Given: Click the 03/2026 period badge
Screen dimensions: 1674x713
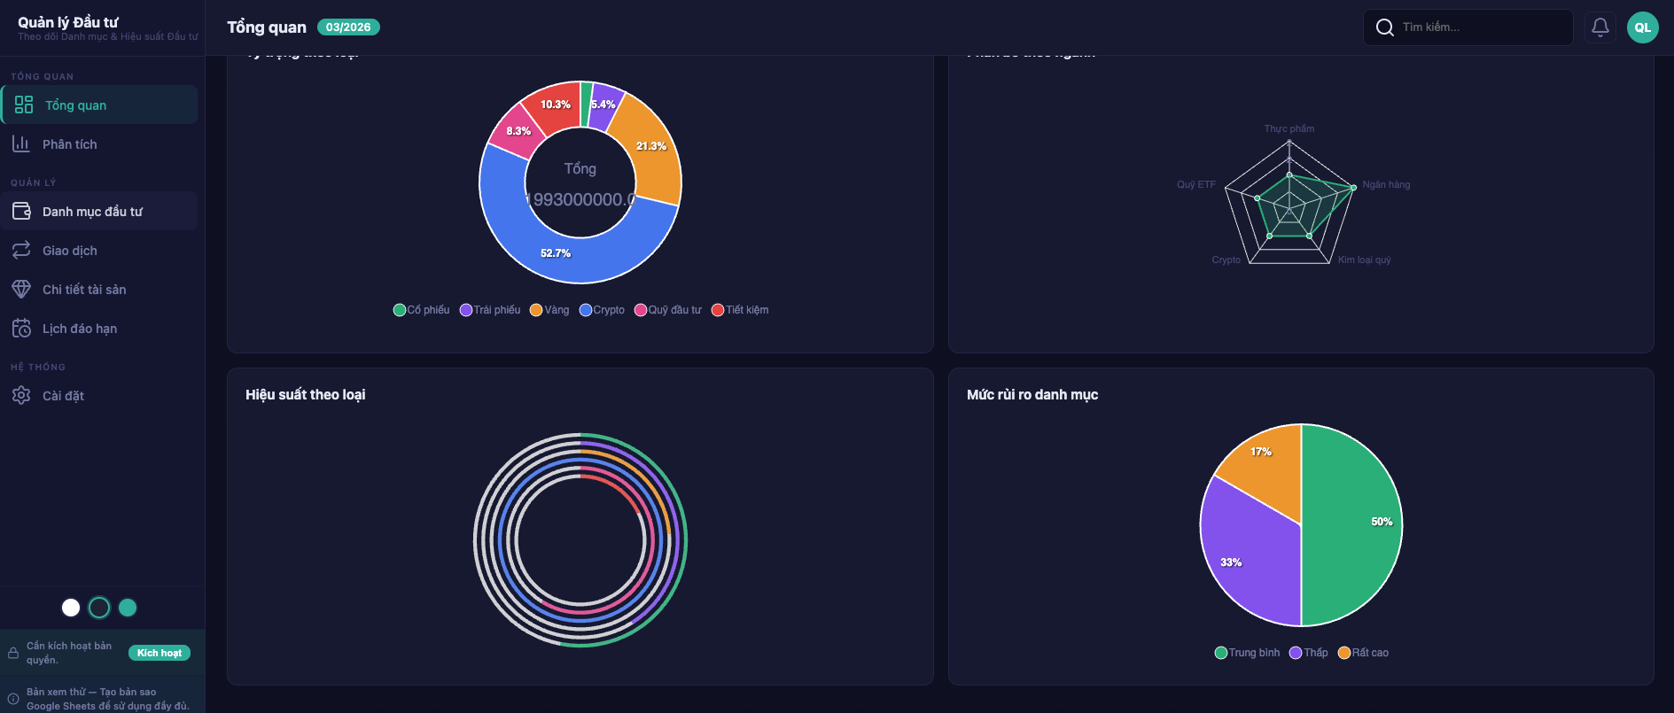Looking at the screenshot, I should (x=348, y=27).
